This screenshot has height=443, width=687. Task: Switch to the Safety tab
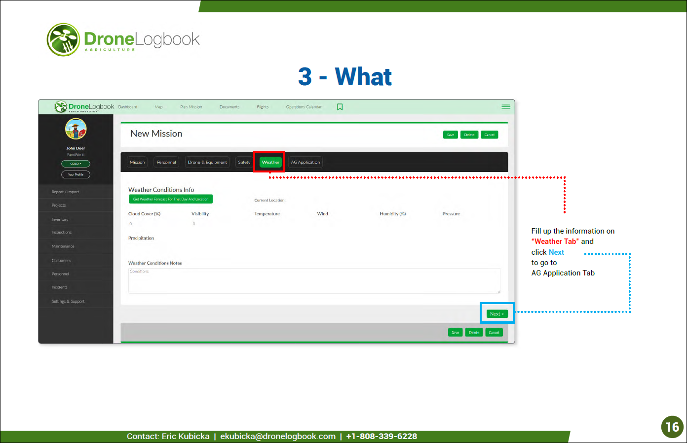click(x=244, y=162)
